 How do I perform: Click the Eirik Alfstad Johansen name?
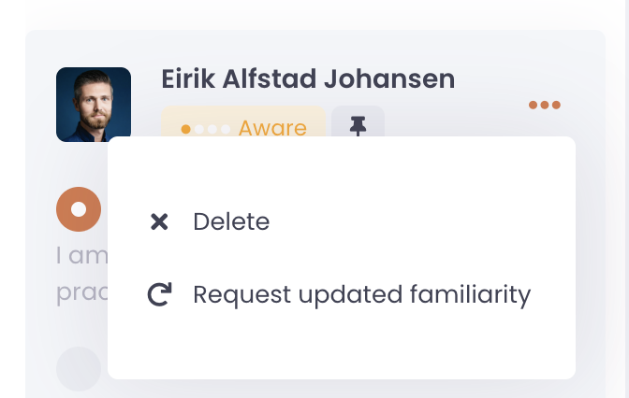click(308, 79)
